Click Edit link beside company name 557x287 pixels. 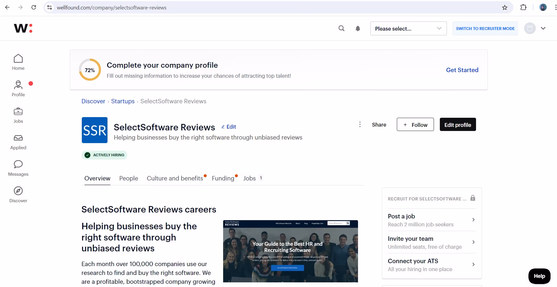(x=229, y=127)
